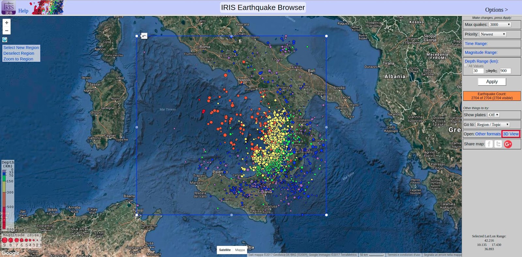Choose Select New Region

pos(21,47)
